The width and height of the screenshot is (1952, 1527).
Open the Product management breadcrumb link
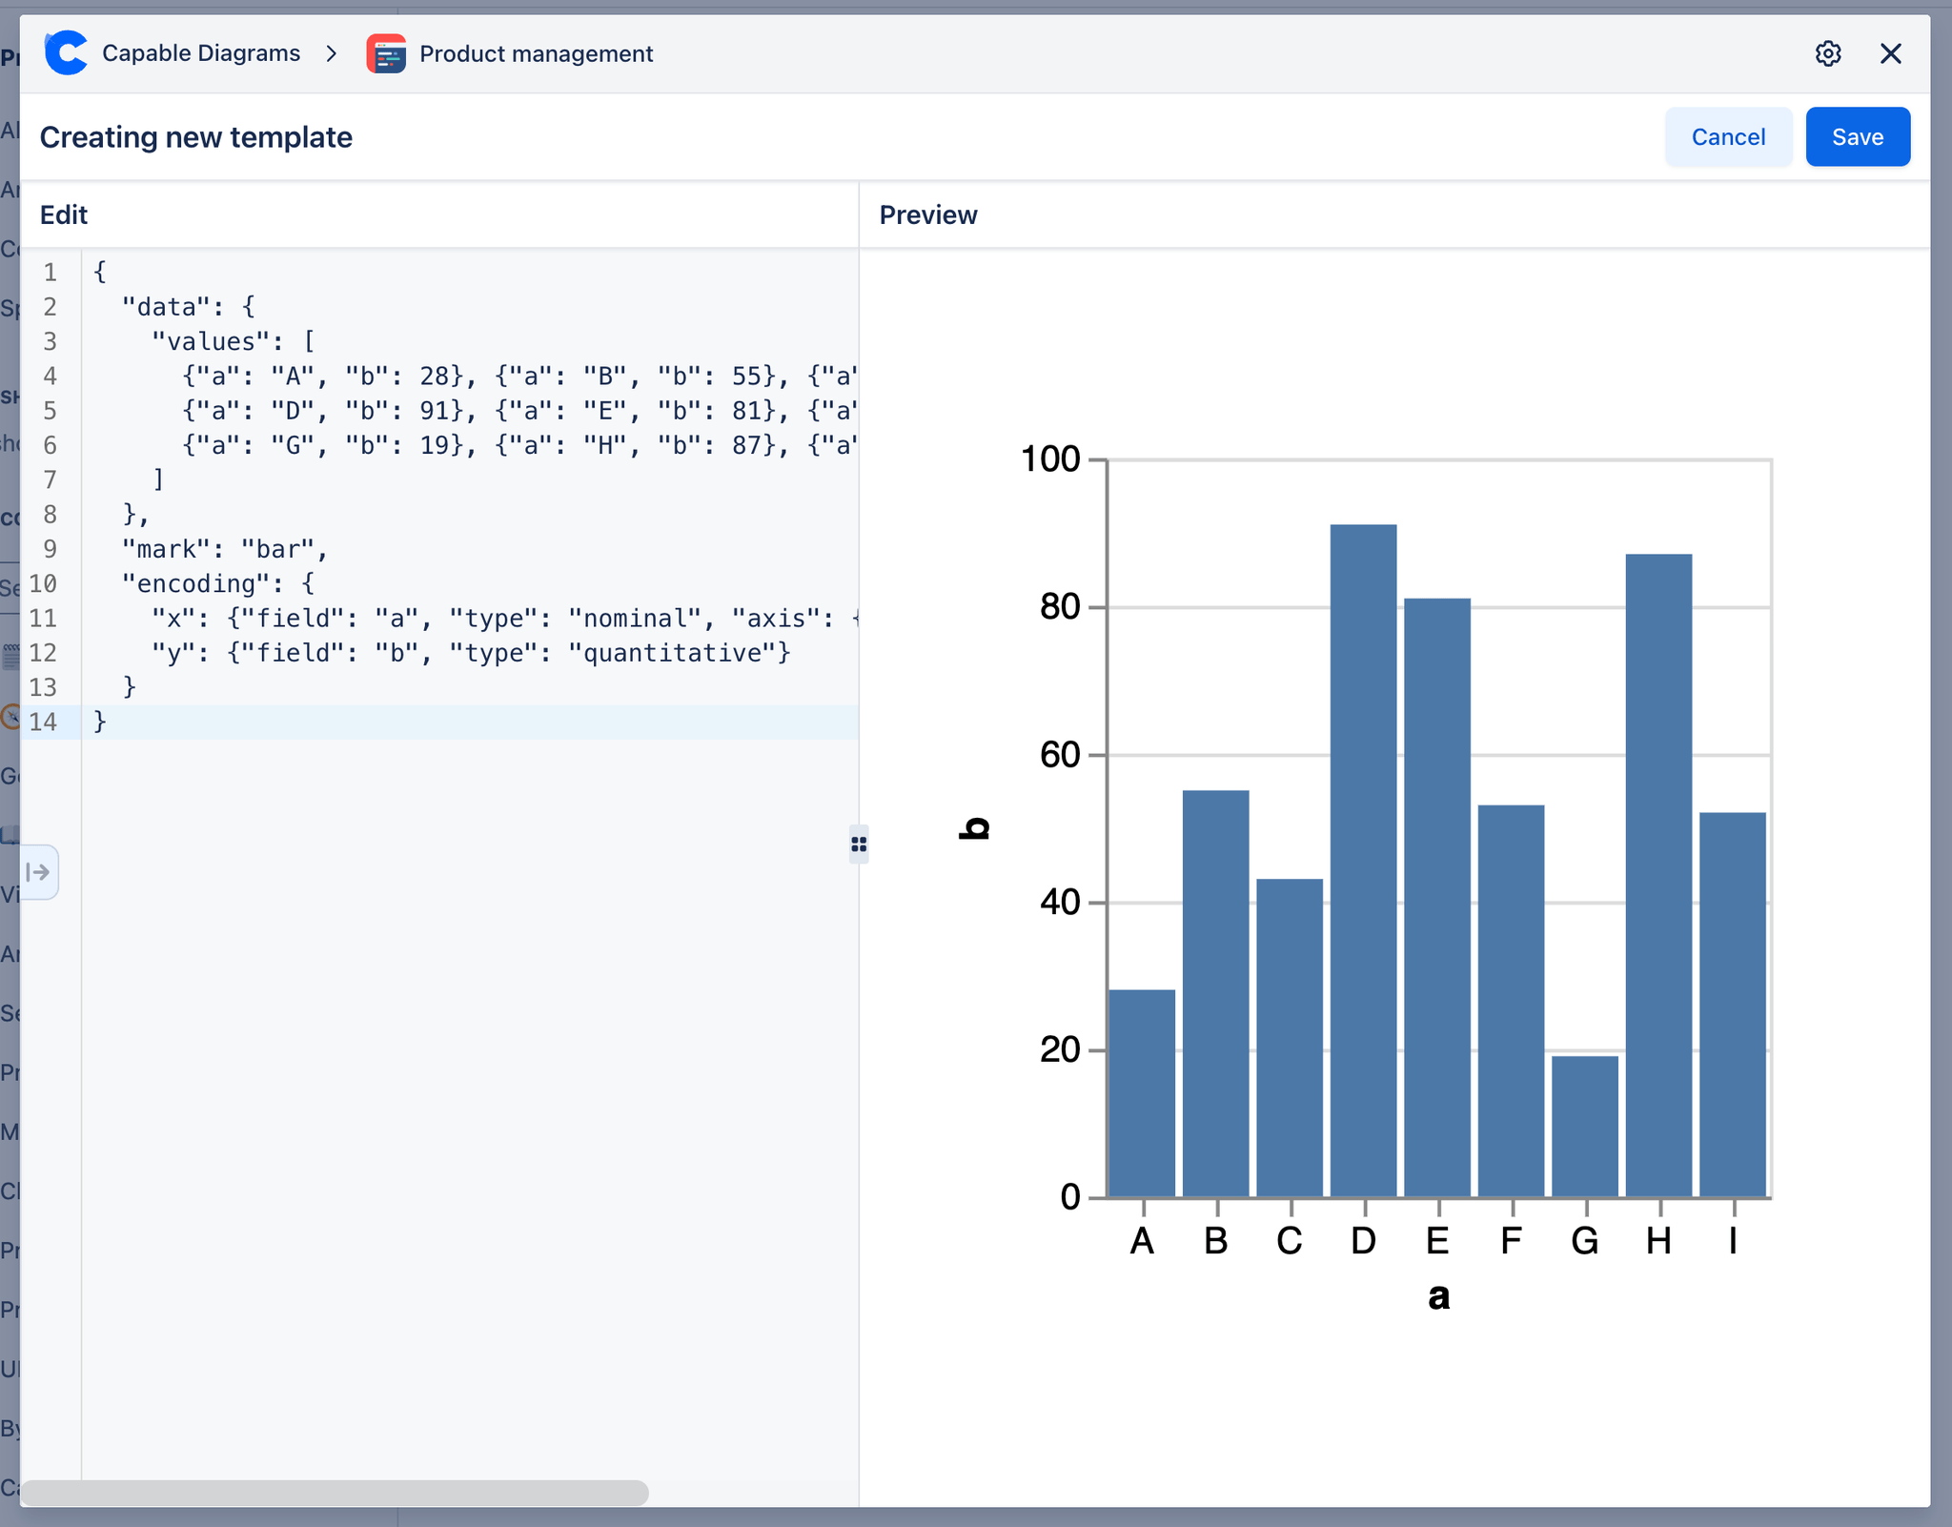point(536,53)
